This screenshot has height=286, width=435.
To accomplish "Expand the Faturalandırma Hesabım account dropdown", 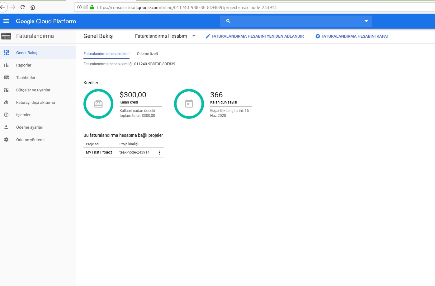I will pos(194,36).
